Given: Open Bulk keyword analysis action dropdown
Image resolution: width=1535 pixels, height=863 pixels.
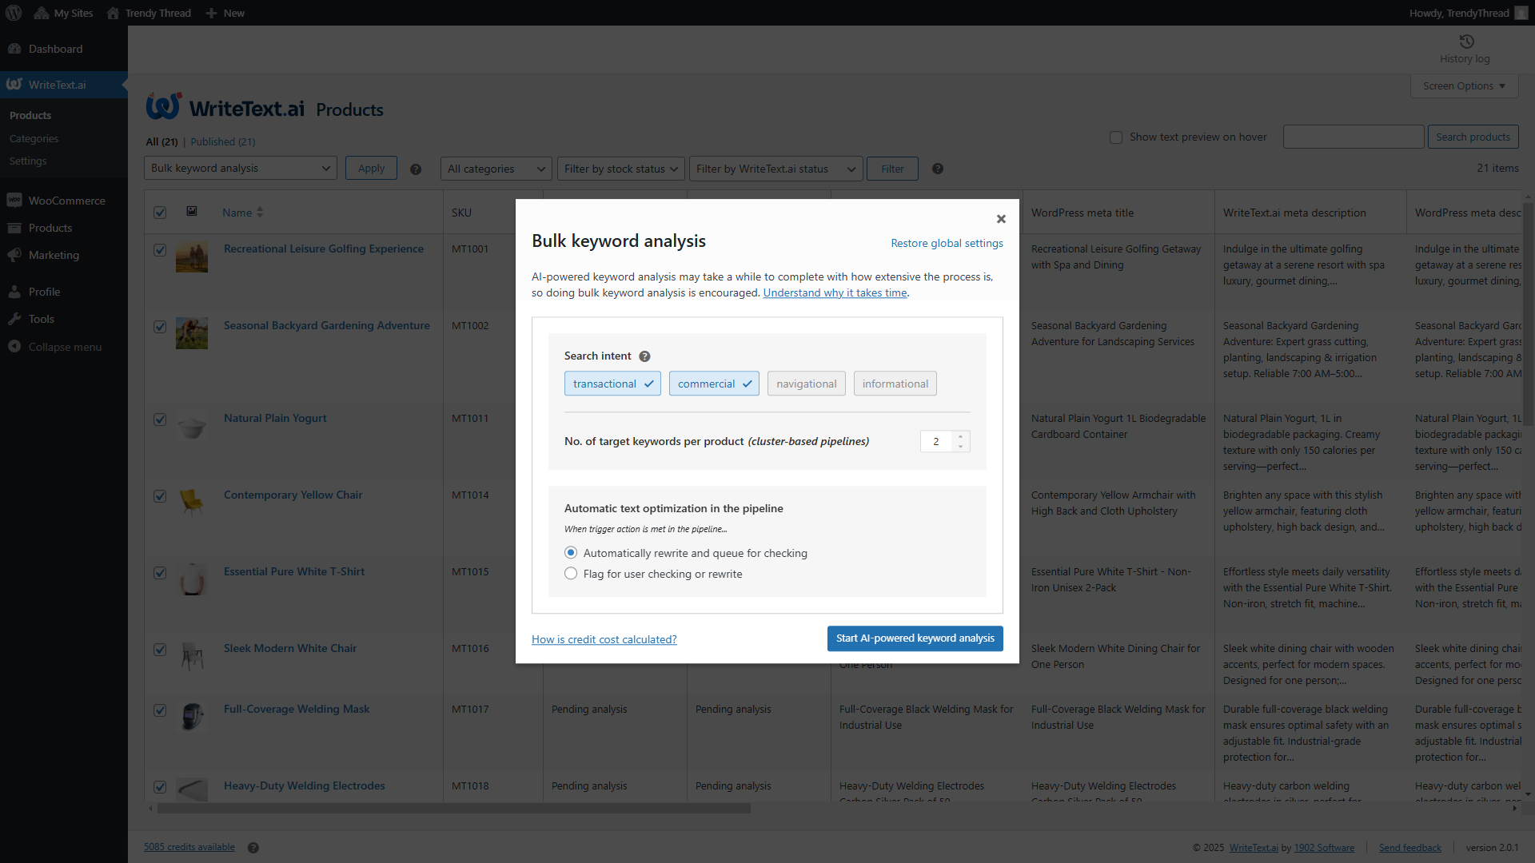Looking at the screenshot, I should (240, 168).
